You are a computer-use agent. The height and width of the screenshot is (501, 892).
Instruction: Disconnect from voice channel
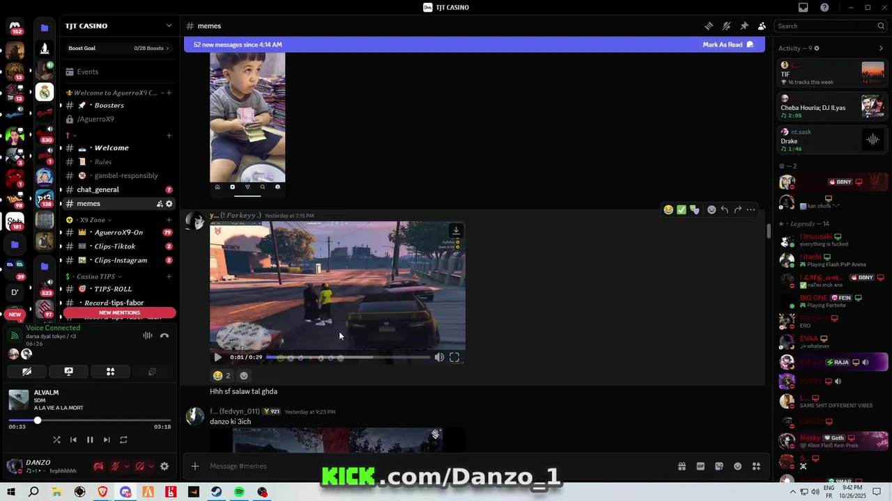coord(164,335)
